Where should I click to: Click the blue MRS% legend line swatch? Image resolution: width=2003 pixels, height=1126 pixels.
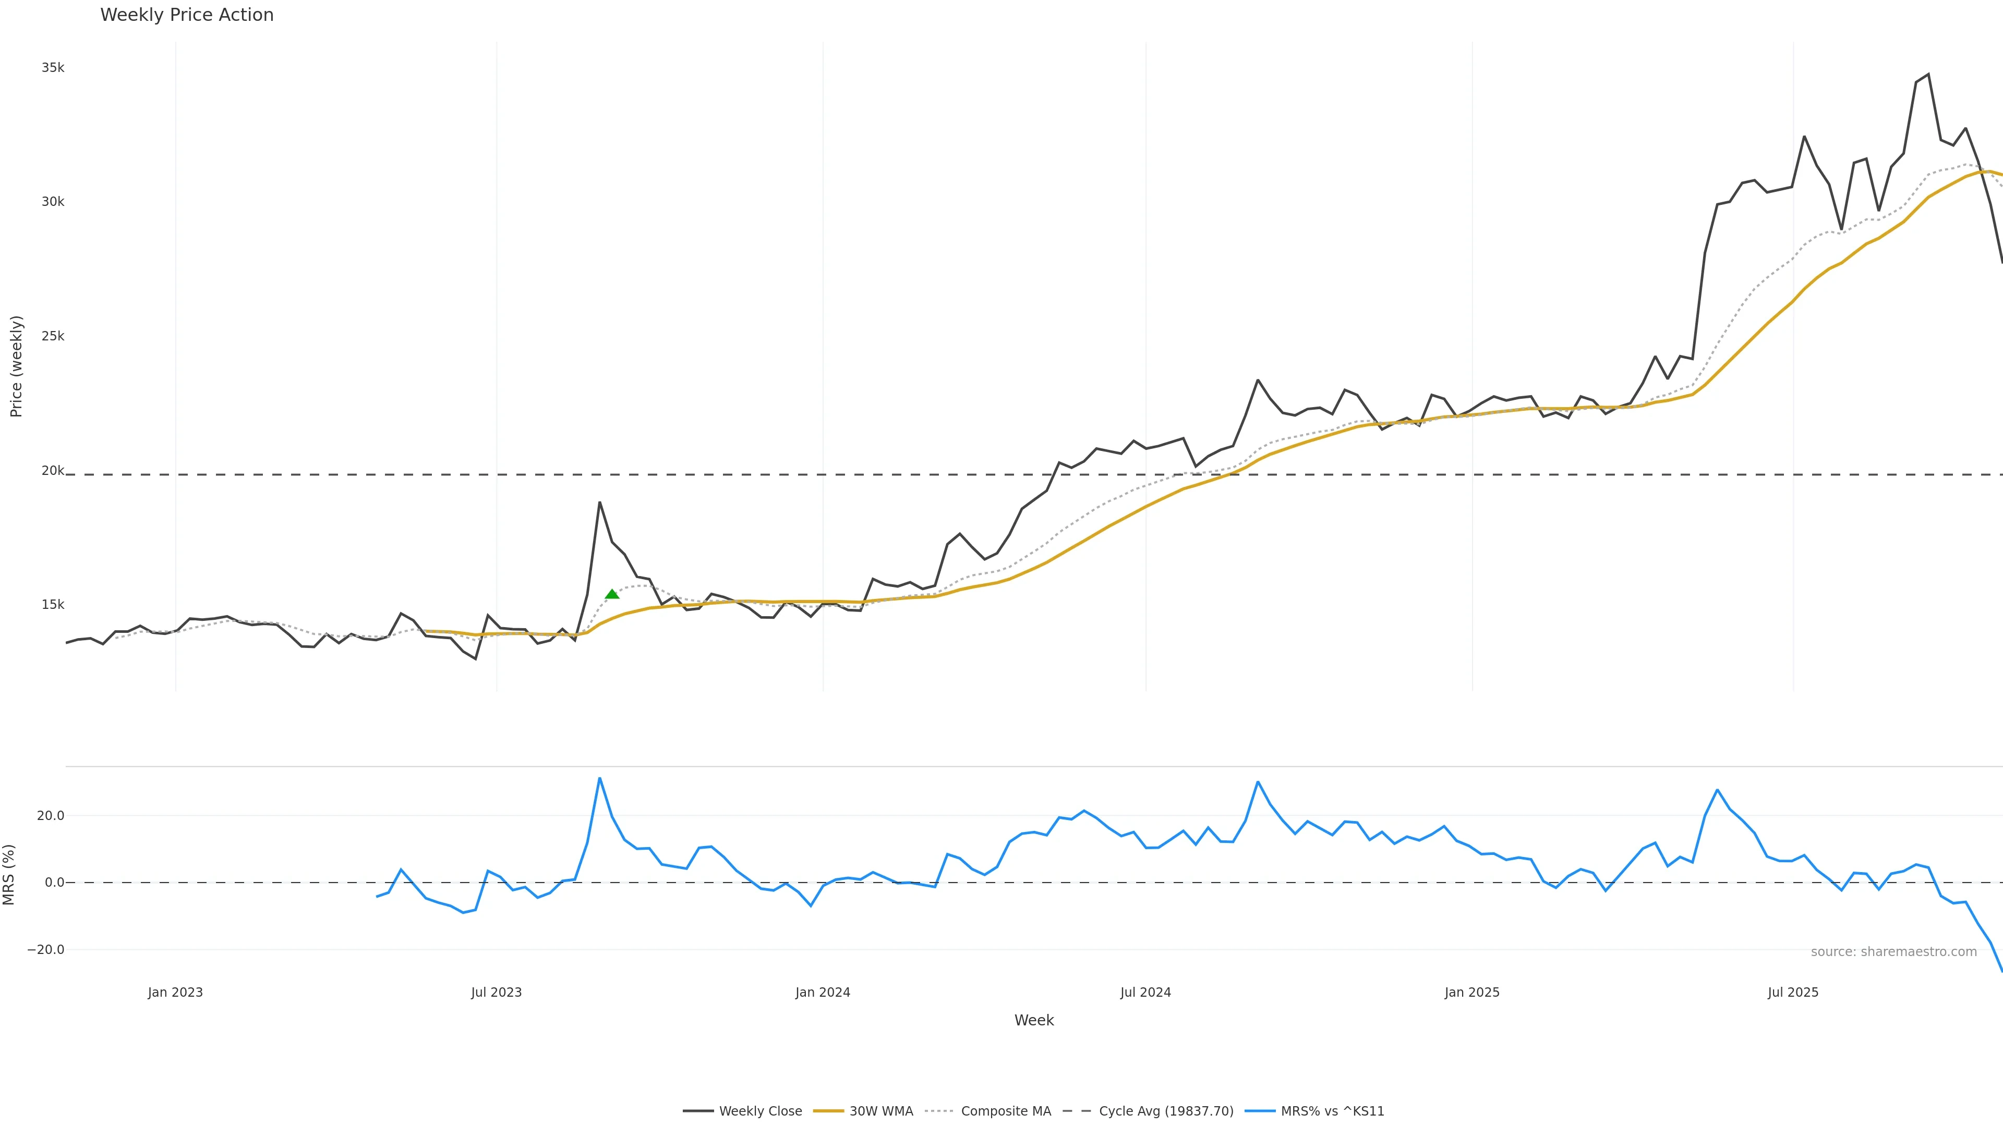1260,1111
